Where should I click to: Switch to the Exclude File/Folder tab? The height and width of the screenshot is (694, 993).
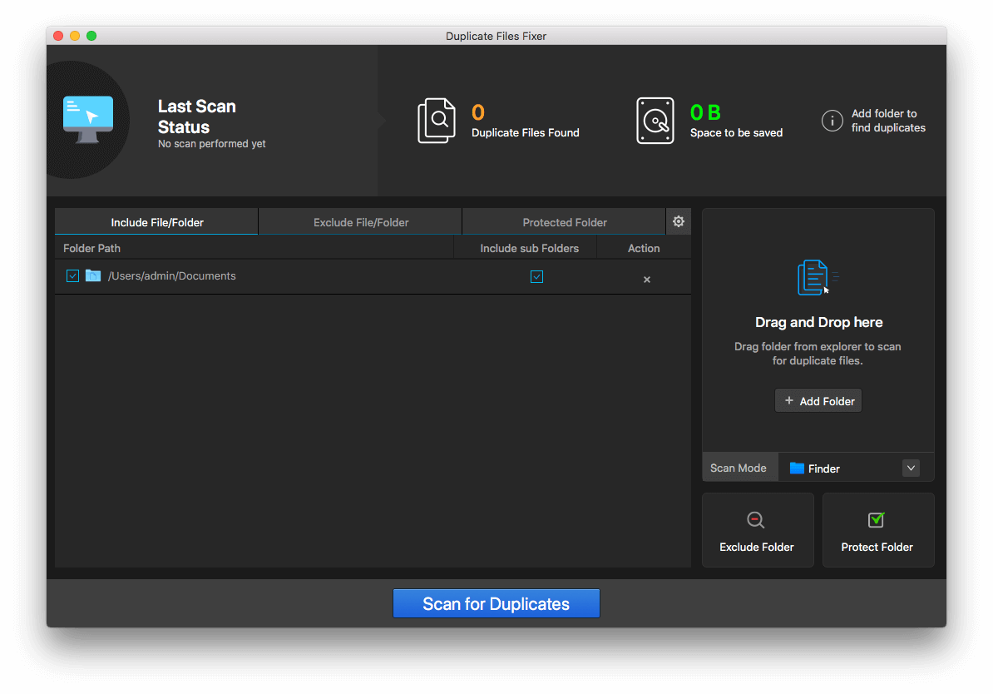[x=360, y=222]
